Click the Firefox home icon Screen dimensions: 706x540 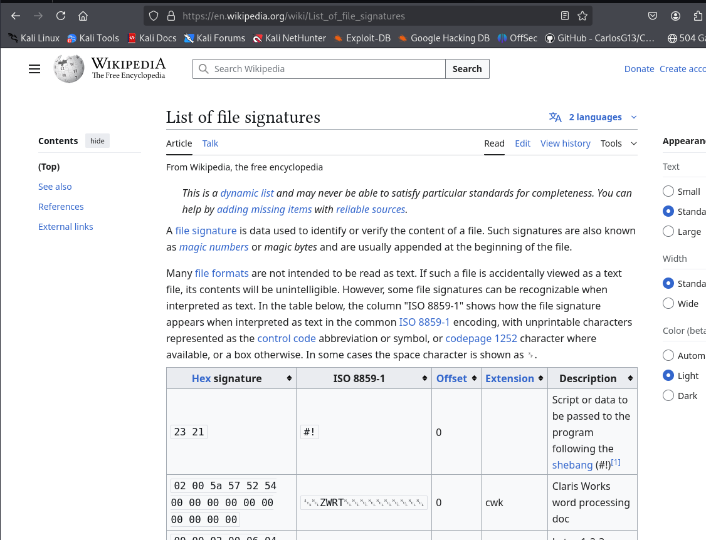83,16
